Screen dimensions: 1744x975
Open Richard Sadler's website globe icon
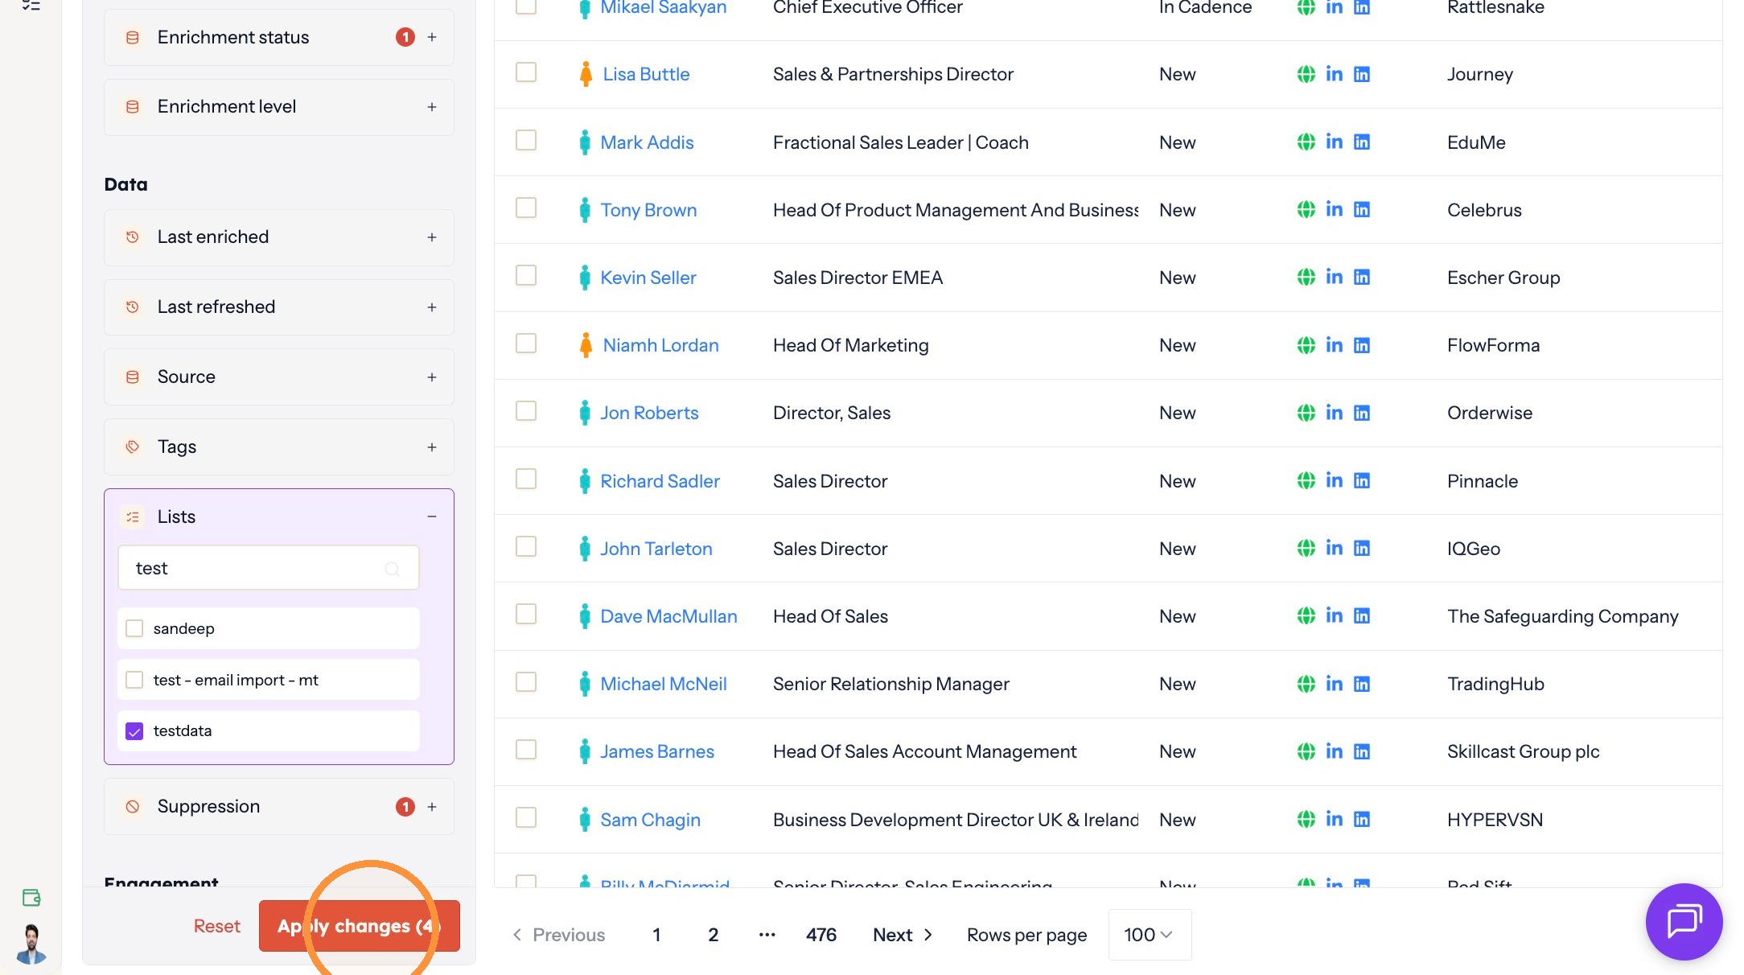click(1306, 481)
